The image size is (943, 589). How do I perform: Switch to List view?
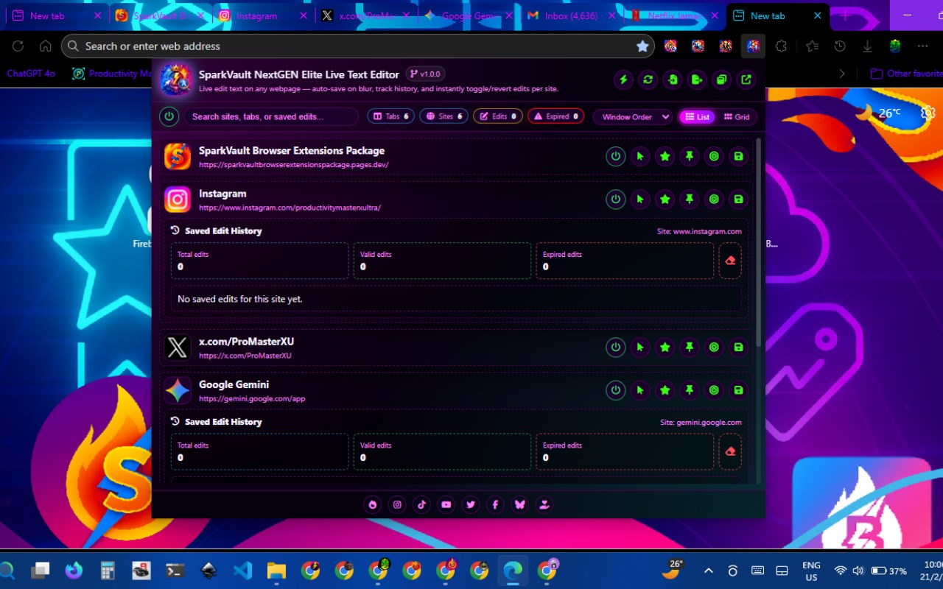coord(697,116)
